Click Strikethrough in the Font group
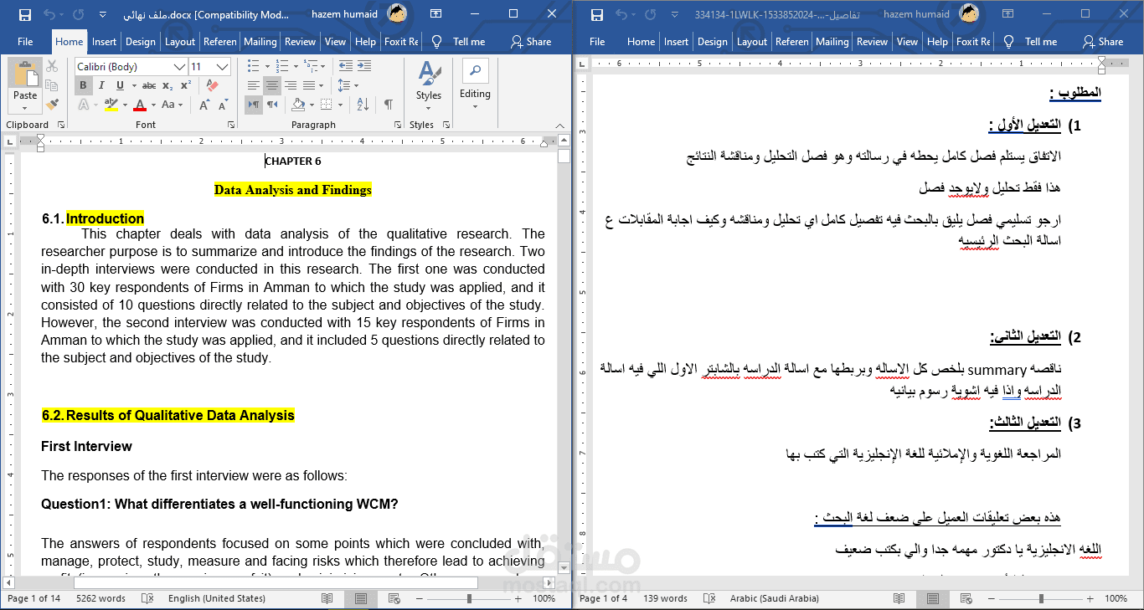The width and height of the screenshot is (1144, 610). pyautogui.click(x=149, y=85)
